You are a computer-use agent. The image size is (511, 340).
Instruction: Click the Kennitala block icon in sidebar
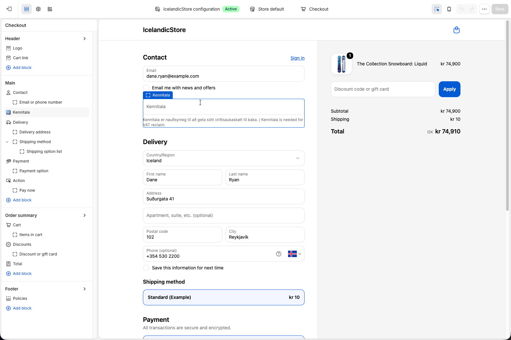click(x=8, y=112)
